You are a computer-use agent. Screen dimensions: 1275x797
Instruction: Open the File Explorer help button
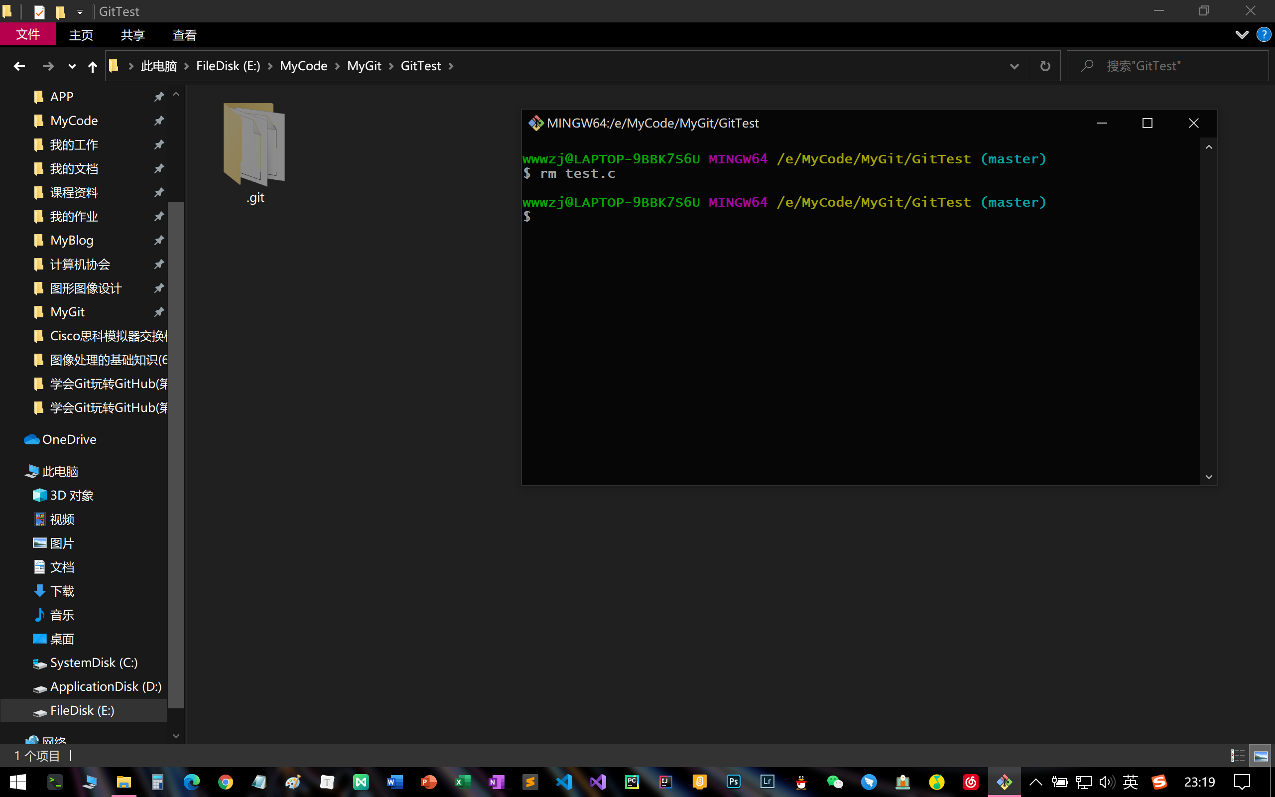pyautogui.click(x=1264, y=35)
